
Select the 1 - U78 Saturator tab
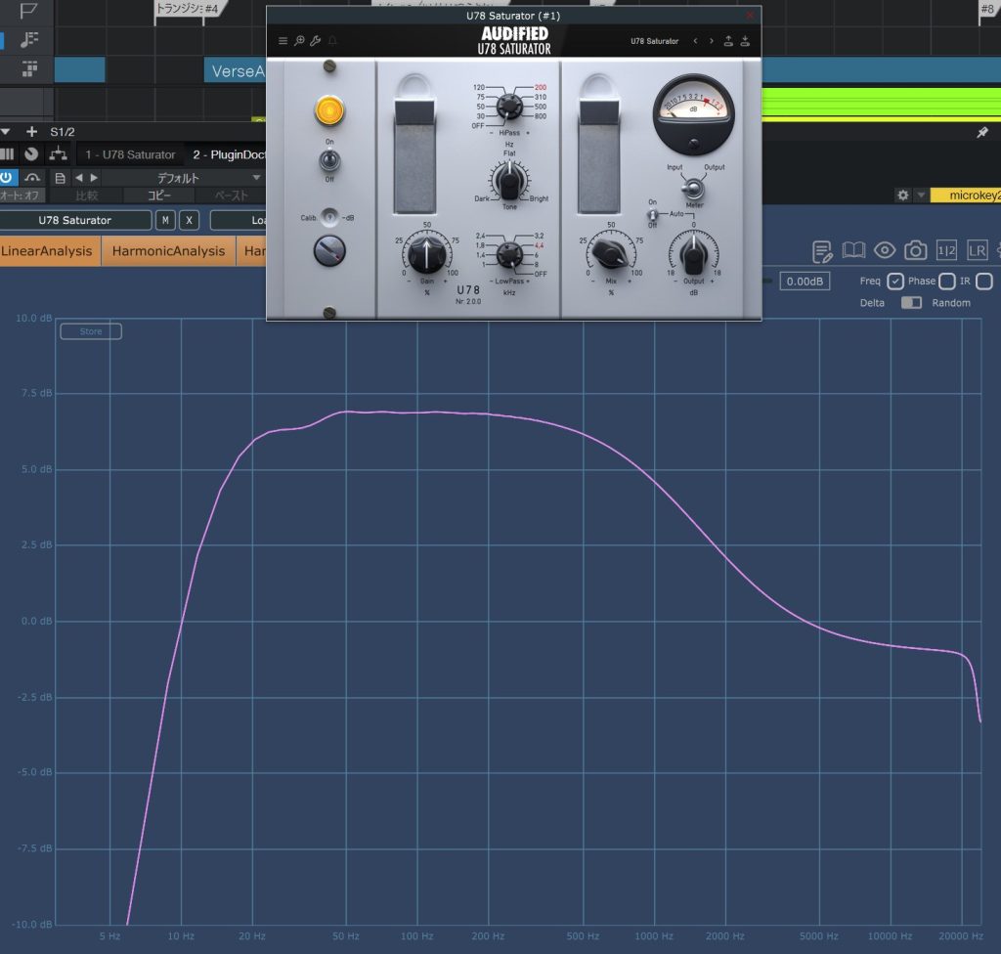130,154
